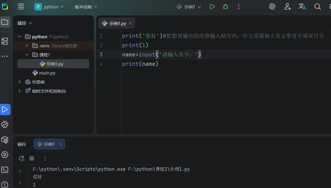The height and width of the screenshot is (188, 331).
Task: Click line number 2 in the gutter
Action: (101, 45)
